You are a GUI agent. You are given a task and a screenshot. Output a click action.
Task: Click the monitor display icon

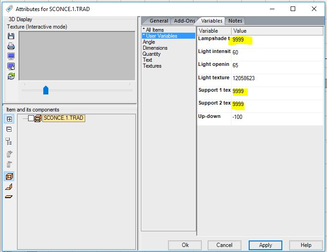(x=11, y=56)
